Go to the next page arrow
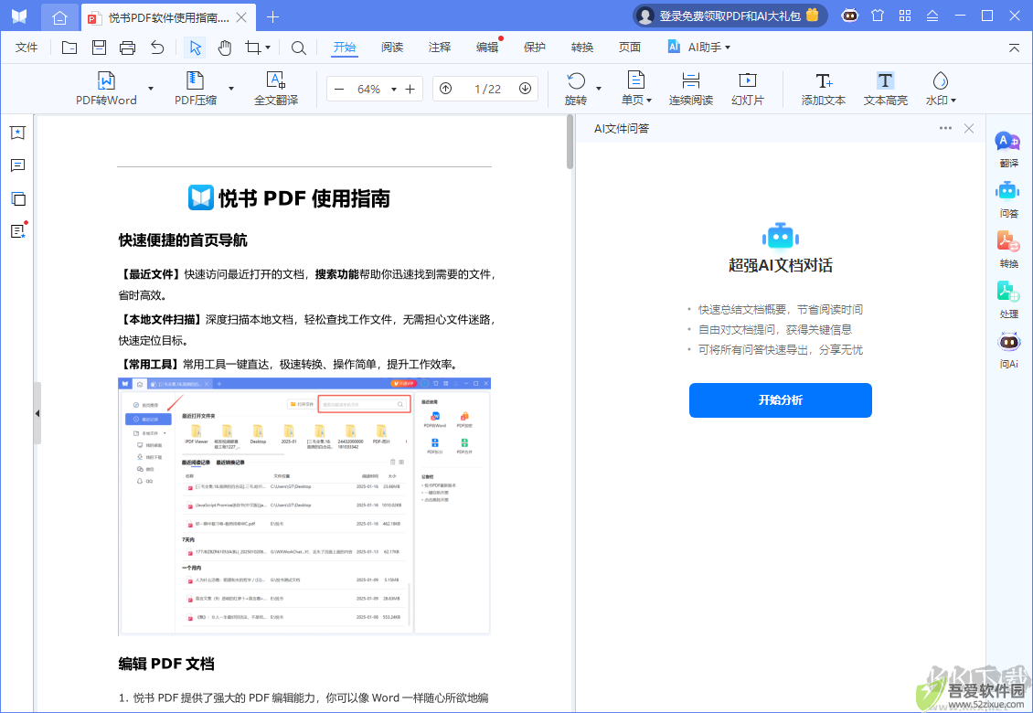 (x=525, y=89)
